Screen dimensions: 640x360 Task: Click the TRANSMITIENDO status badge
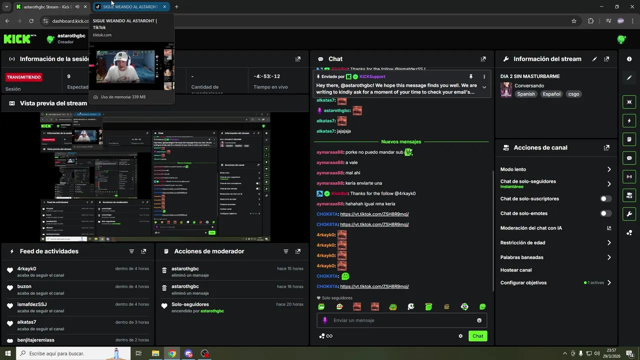coord(23,77)
